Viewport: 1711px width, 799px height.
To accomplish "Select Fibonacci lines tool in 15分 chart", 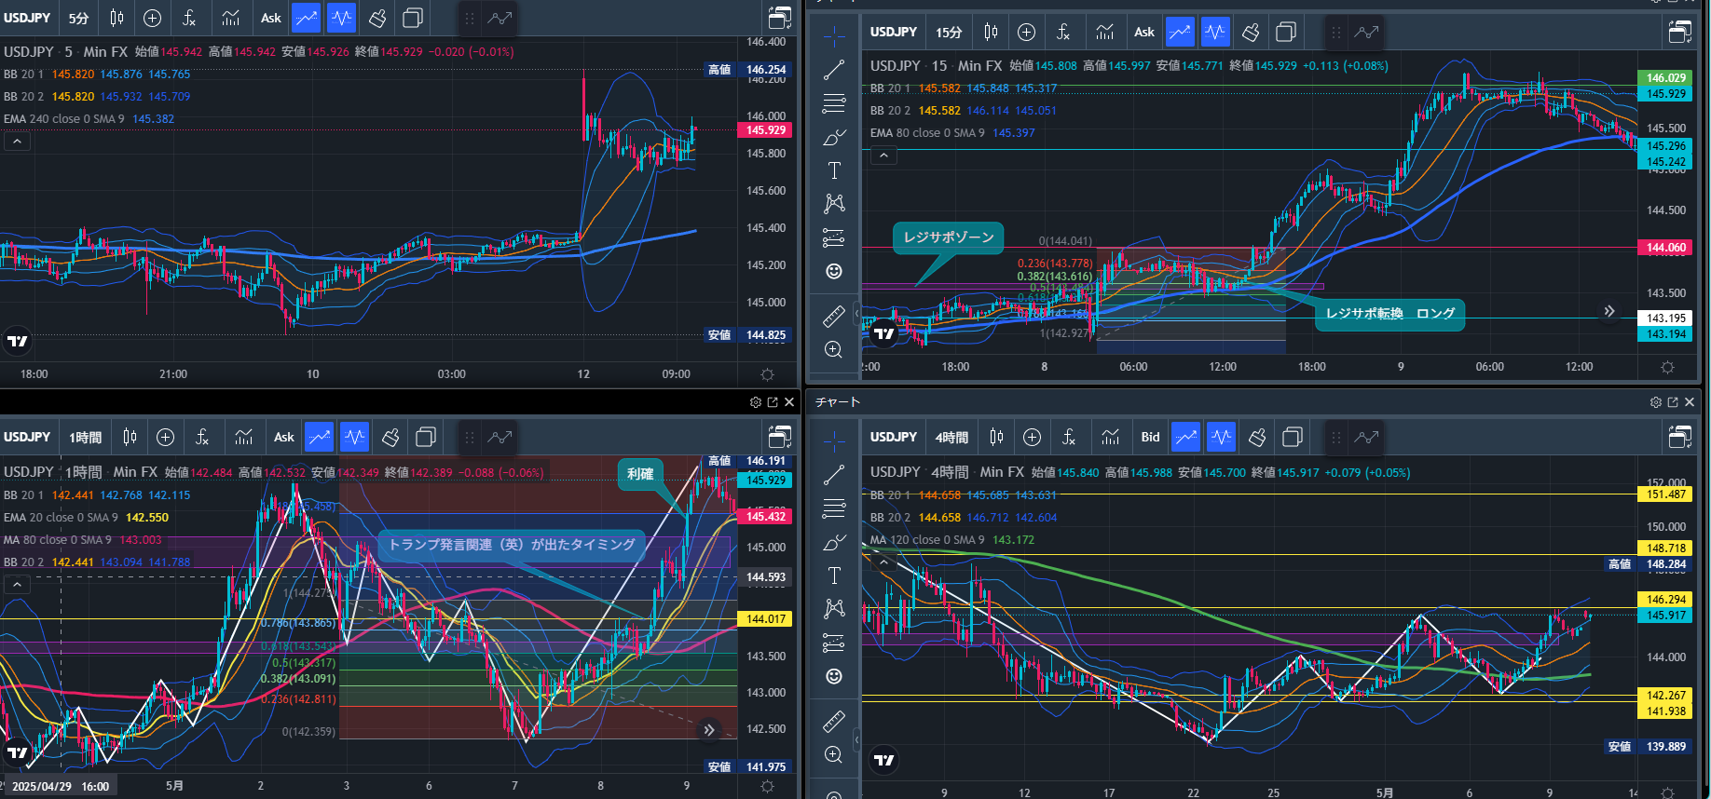I will [834, 103].
